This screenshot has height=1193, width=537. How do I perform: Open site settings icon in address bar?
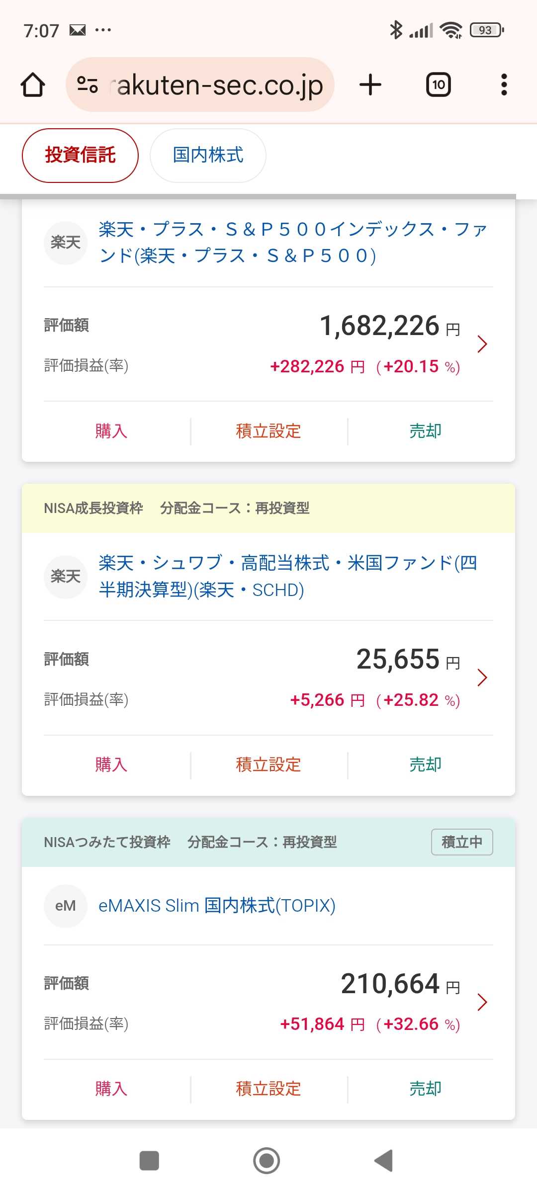88,85
